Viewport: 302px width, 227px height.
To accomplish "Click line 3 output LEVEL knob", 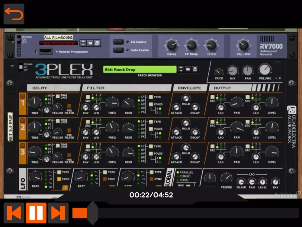I will (x=271, y=152).
